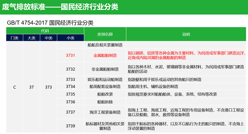The width and height of the screenshot is (248, 134).
Task: Click the description 指游艇和用于娱乐或运动的其他船只的制造
Action: [x=164, y=79]
